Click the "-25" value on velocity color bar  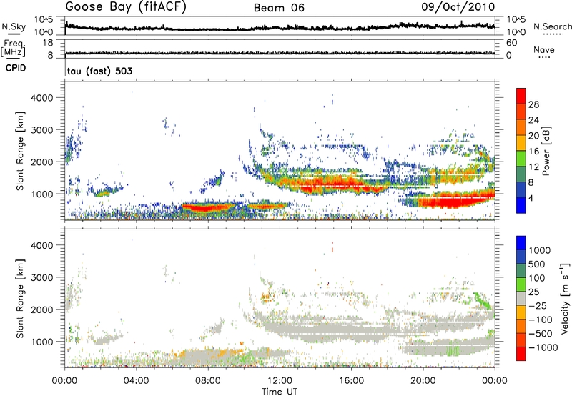(538, 305)
